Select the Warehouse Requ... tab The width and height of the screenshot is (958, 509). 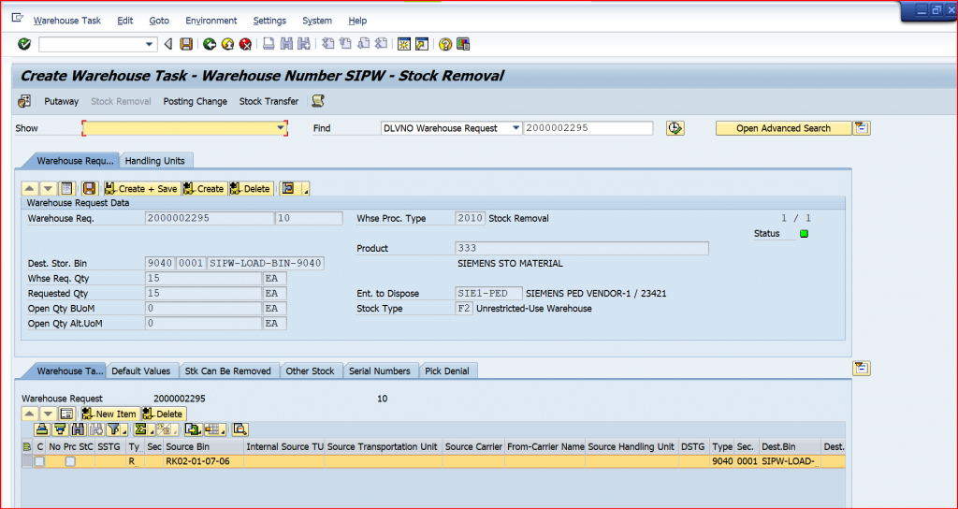pyautogui.click(x=75, y=161)
